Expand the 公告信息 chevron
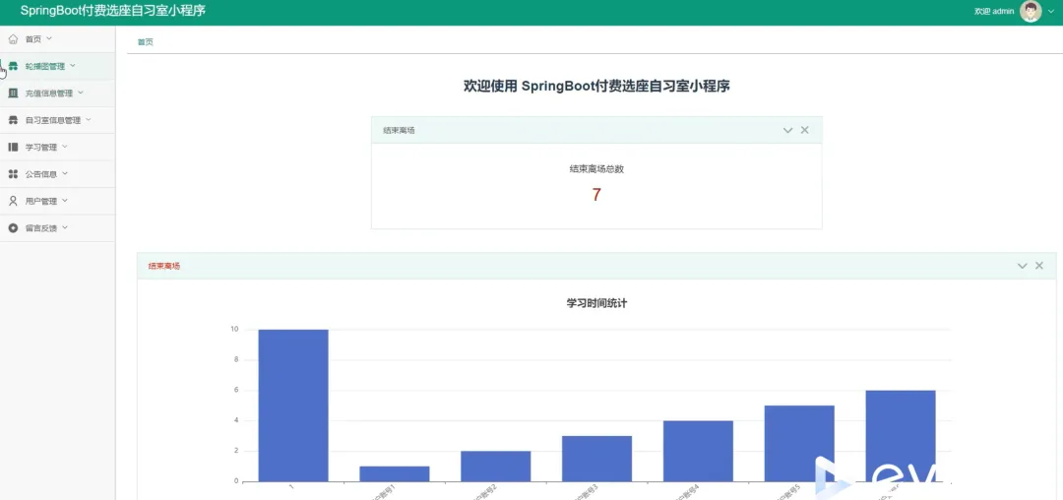1063x500 pixels. (x=65, y=173)
